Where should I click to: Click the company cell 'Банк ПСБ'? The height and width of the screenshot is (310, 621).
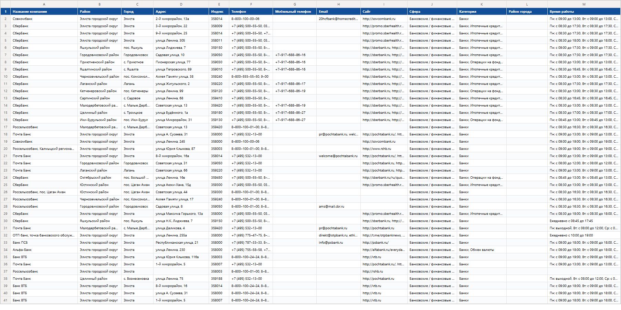click(44, 243)
